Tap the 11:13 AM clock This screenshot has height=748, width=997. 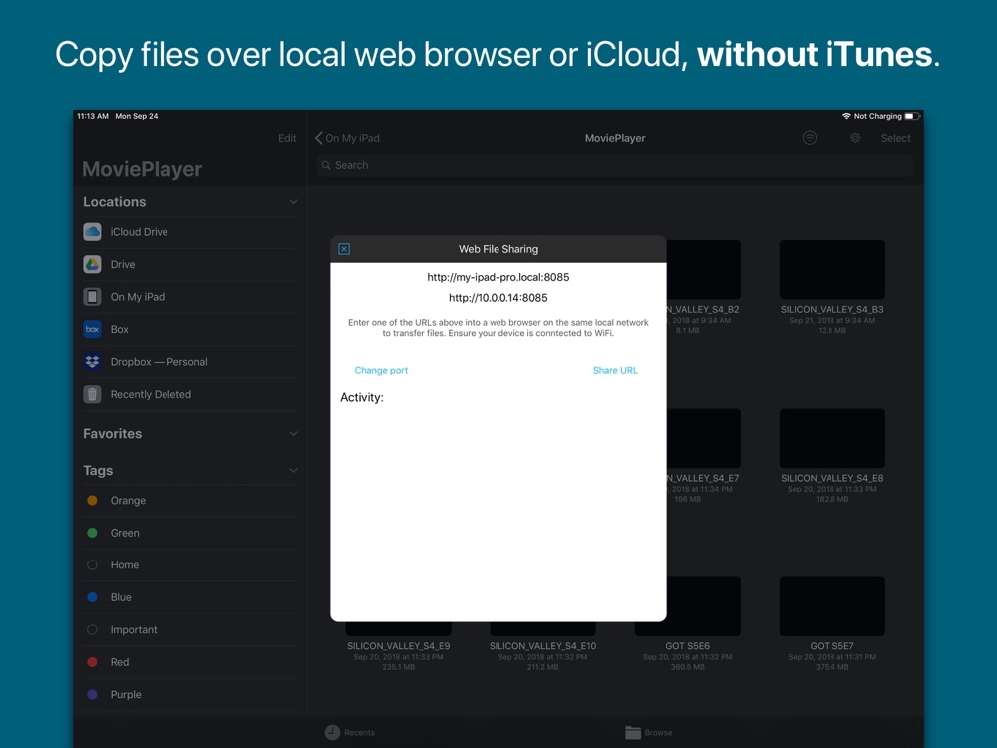click(92, 116)
